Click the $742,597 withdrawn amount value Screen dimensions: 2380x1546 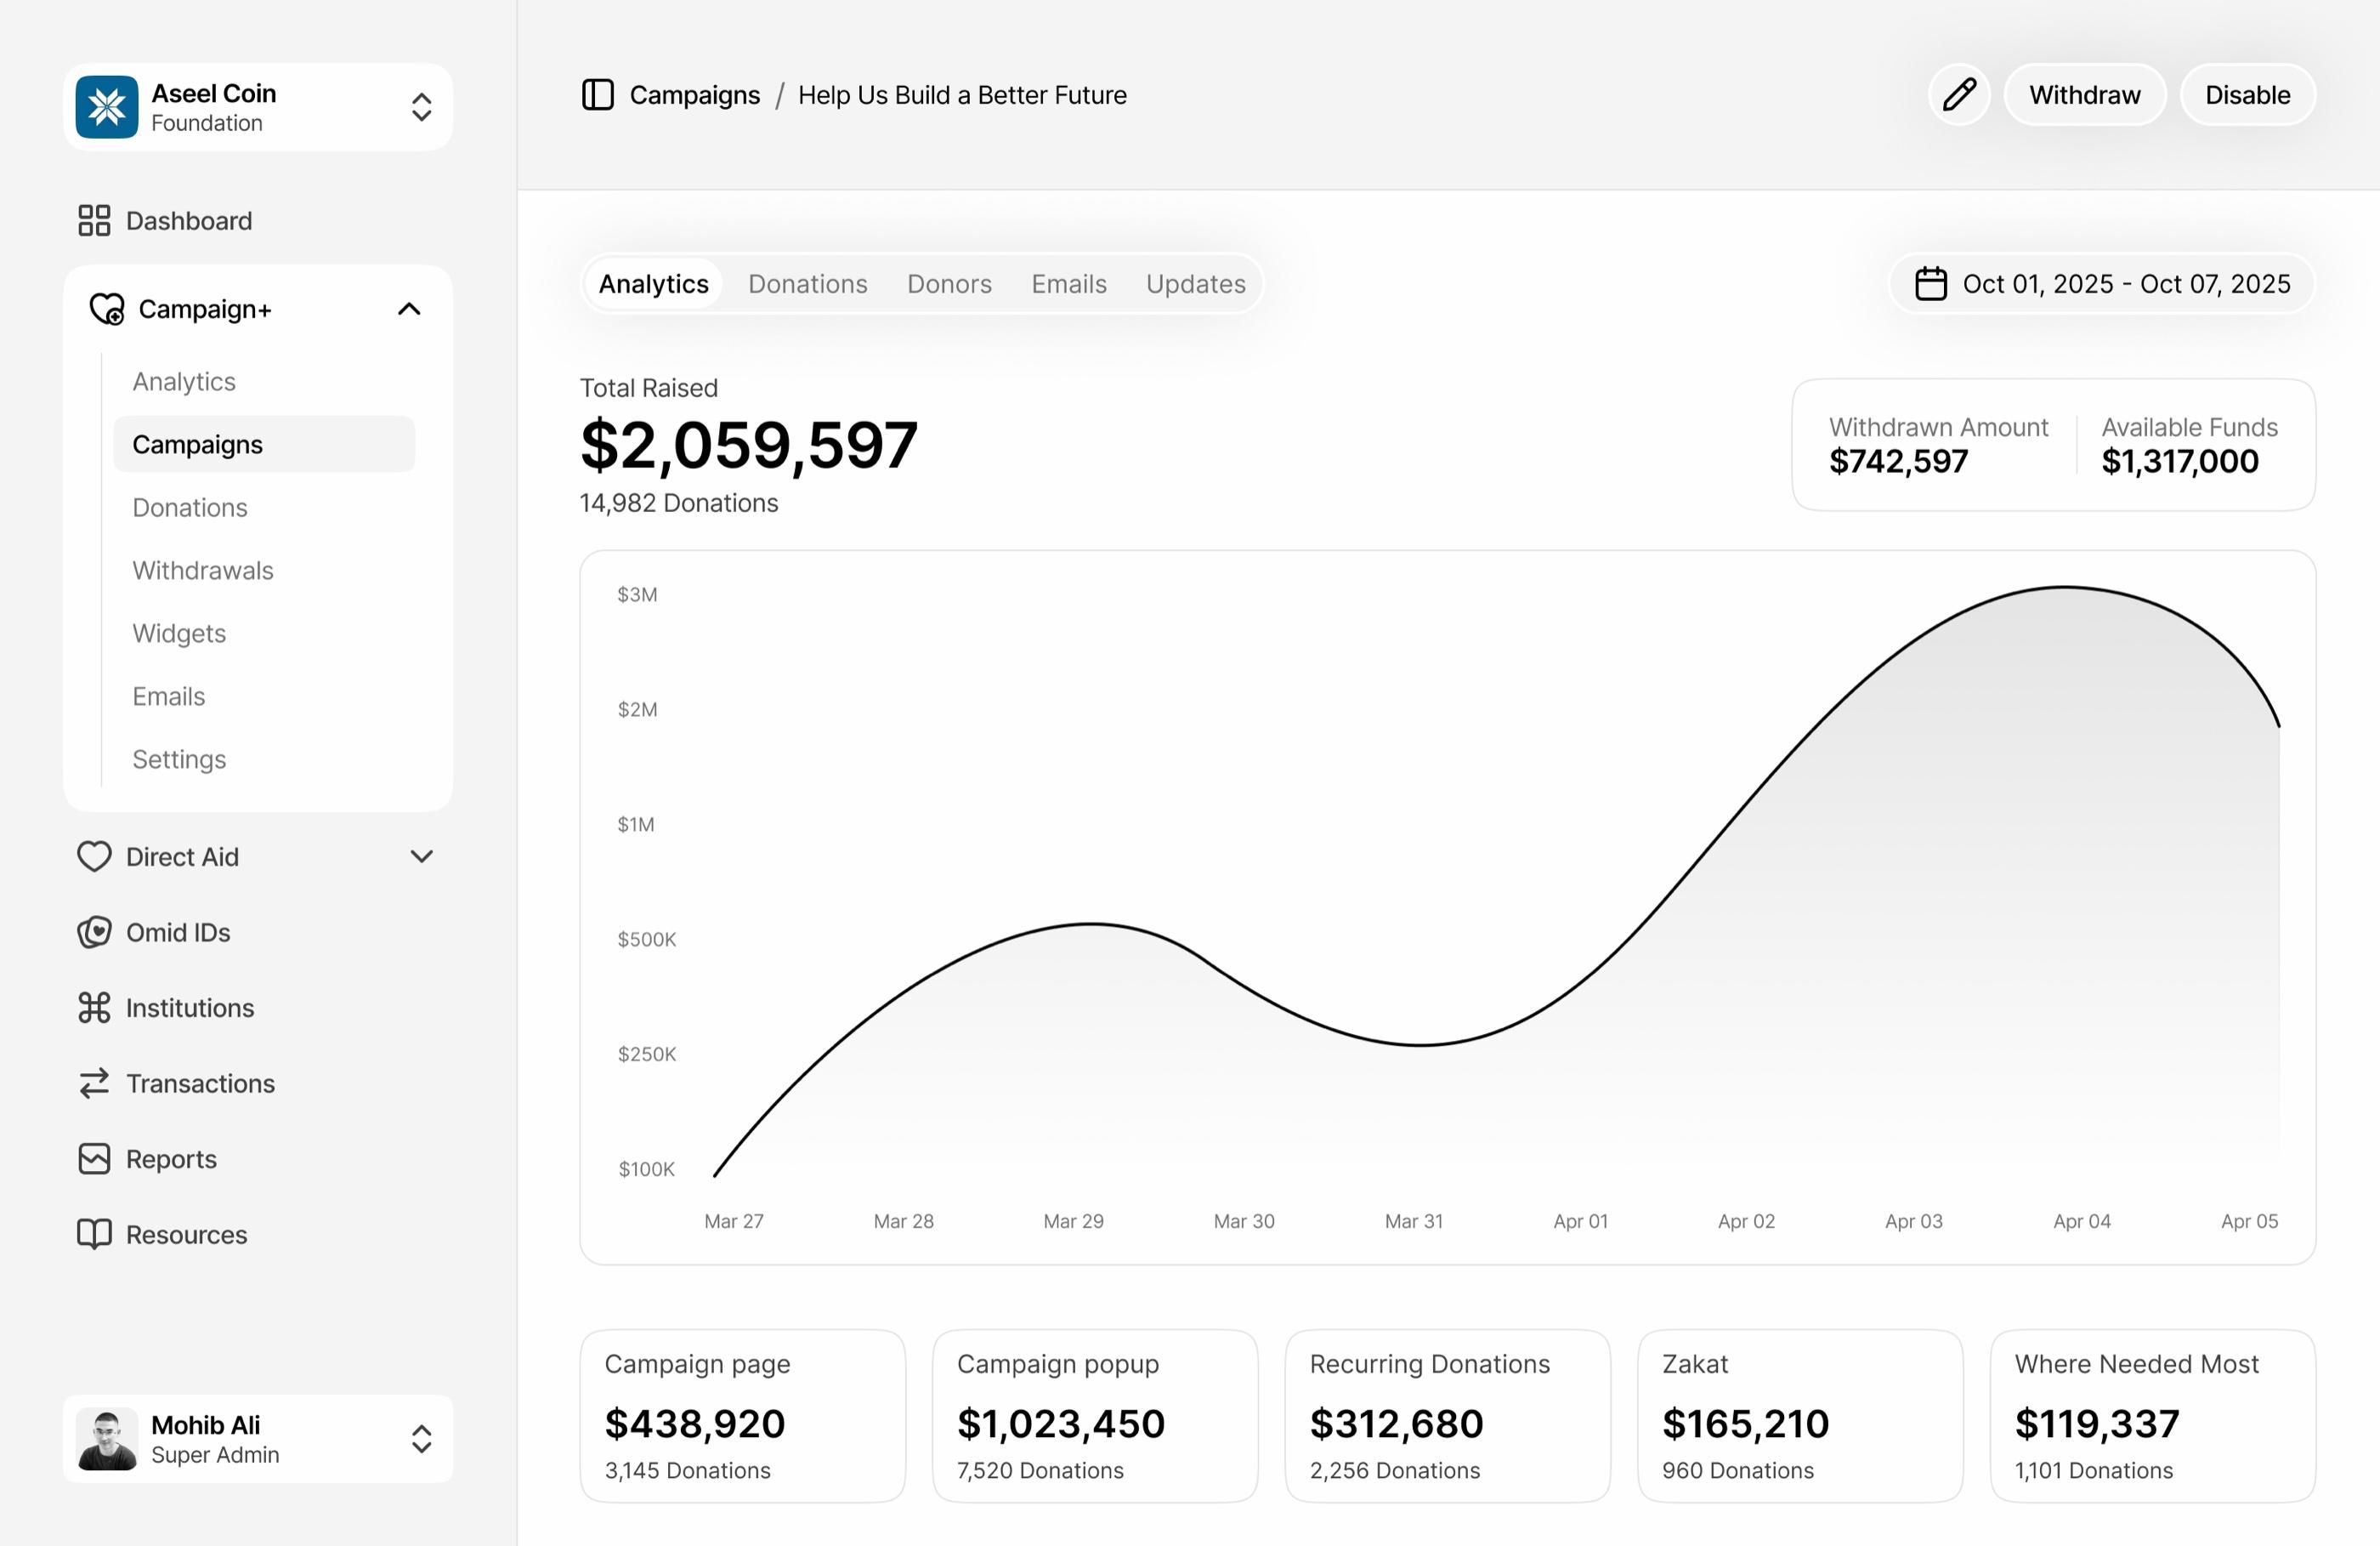click(1898, 461)
